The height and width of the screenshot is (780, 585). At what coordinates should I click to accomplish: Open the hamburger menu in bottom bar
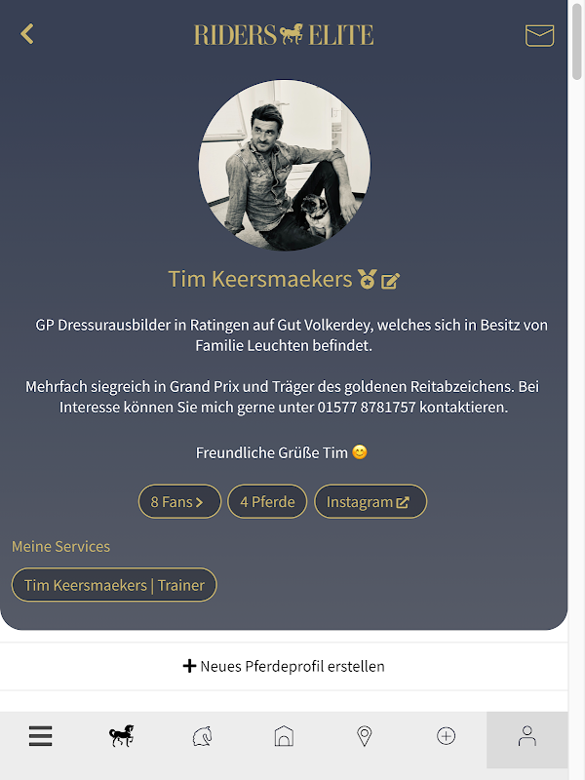tap(40, 736)
